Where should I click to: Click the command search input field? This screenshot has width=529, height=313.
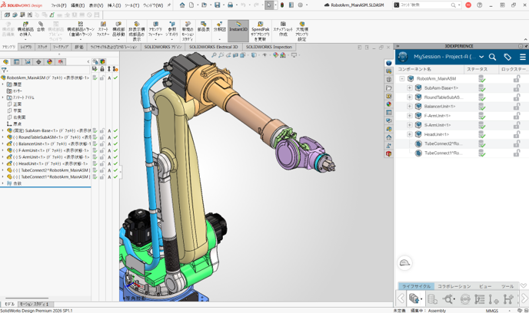(426, 5)
